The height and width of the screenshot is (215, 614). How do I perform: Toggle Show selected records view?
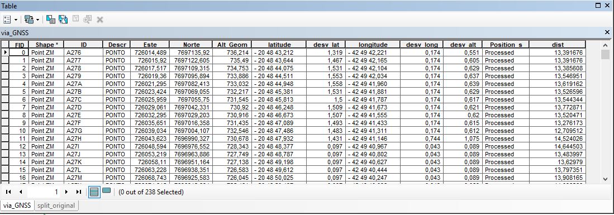(107, 191)
